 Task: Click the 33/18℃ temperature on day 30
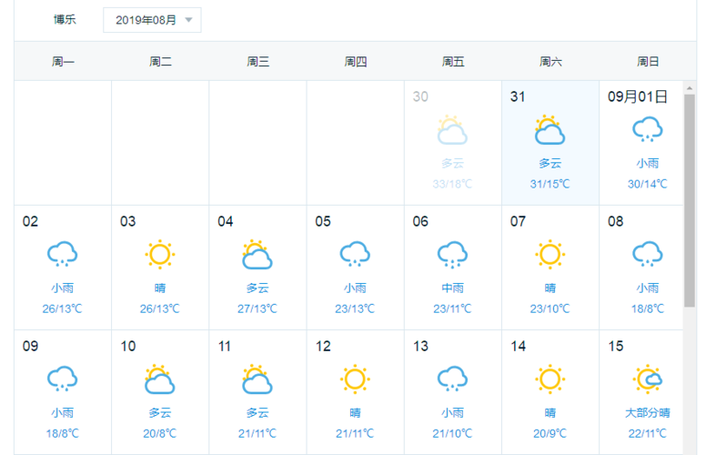(x=452, y=184)
